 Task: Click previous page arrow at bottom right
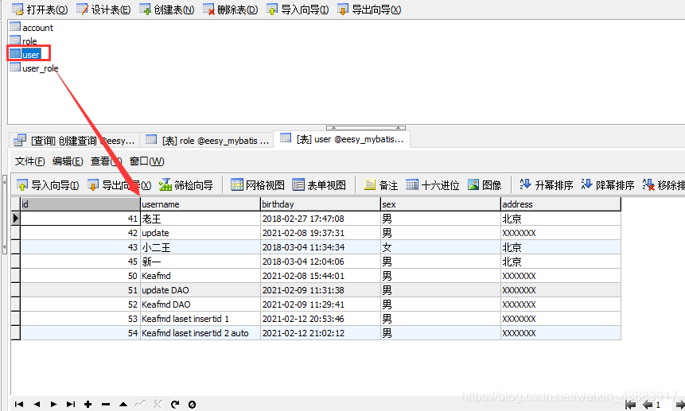pos(648,405)
